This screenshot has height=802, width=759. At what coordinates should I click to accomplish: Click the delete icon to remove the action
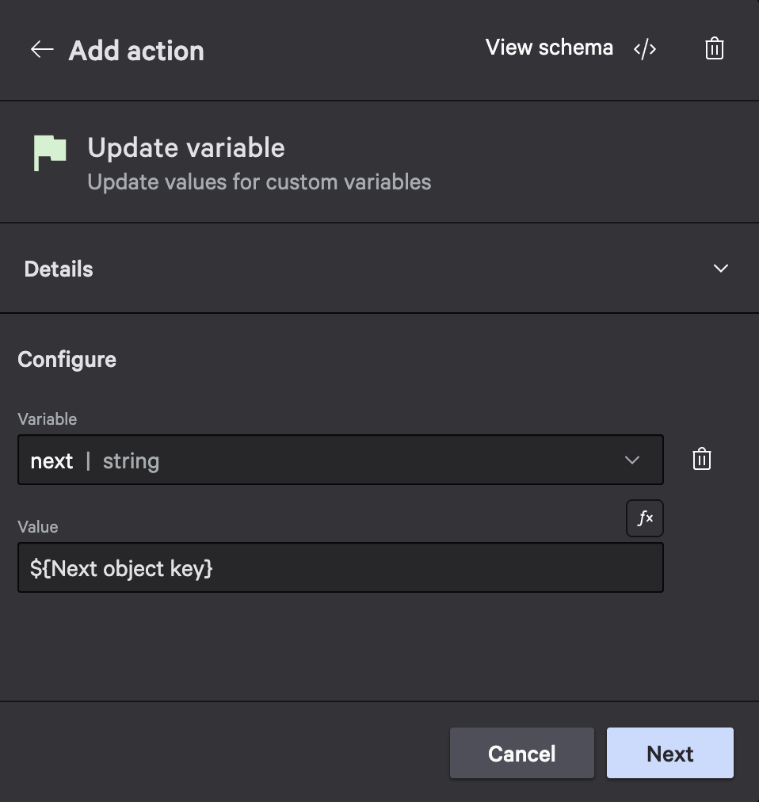(714, 48)
